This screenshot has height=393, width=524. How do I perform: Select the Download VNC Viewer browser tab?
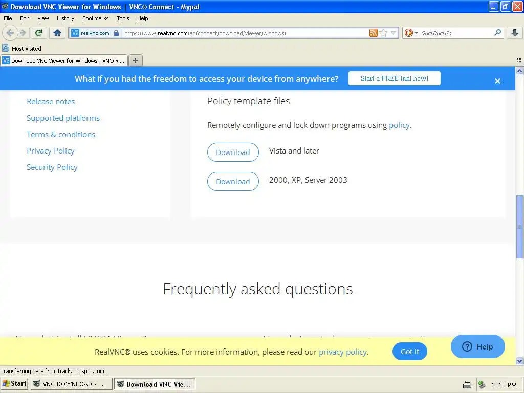pyautogui.click(x=64, y=61)
